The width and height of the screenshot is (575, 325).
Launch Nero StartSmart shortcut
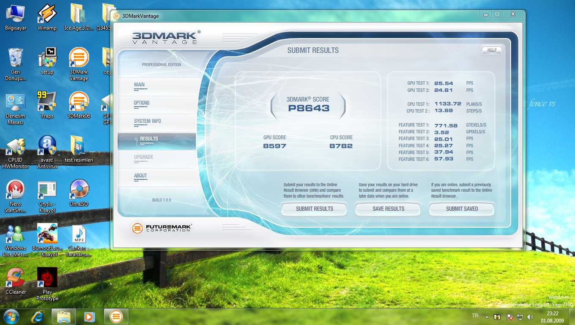[16, 197]
